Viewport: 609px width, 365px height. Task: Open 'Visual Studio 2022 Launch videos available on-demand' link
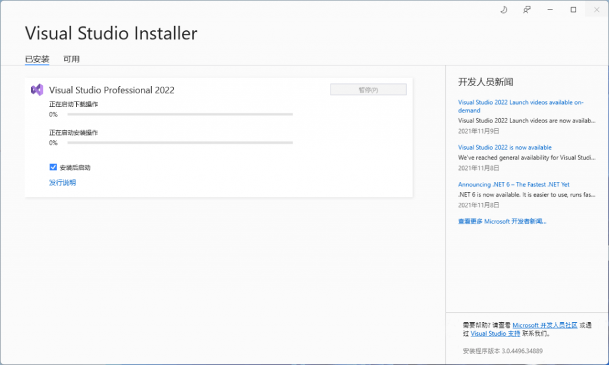coord(520,106)
